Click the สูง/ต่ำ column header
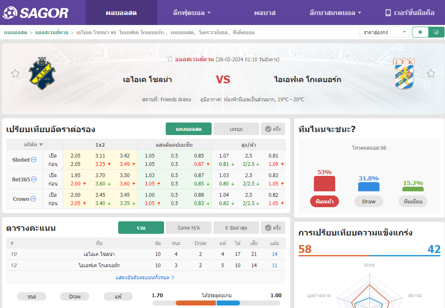Viewport: 445px width, 308px height. tap(249, 145)
